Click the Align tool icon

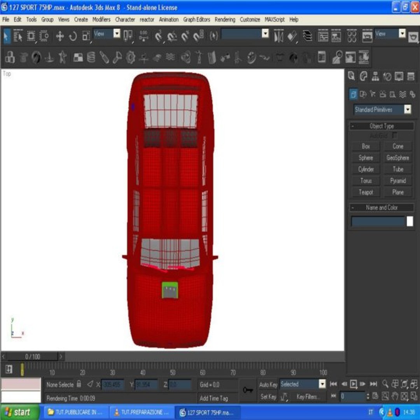click(292, 36)
